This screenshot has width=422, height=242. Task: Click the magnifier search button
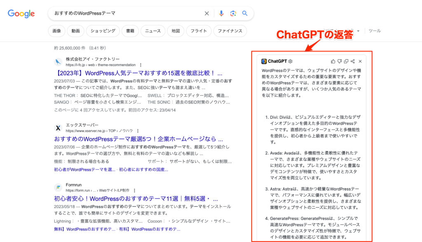pyautogui.click(x=245, y=13)
